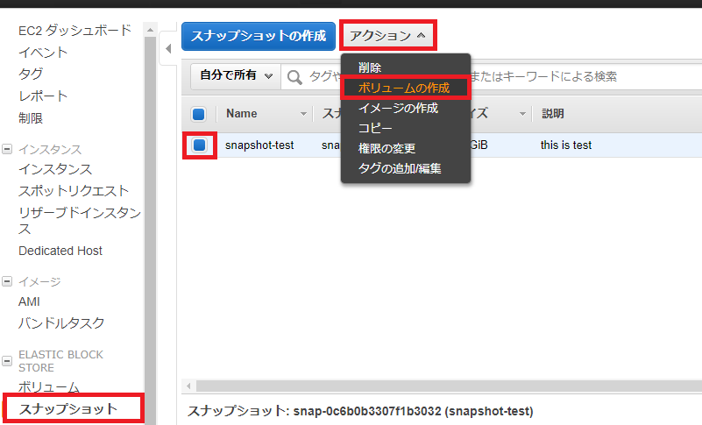Sort by the 説明 column header
Image resolution: width=702 pixels, height=425 pixels.
coord(552,114)
